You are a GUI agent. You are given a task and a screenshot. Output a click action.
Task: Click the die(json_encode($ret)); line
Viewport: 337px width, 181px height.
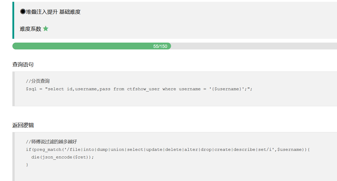click(63, 157)
